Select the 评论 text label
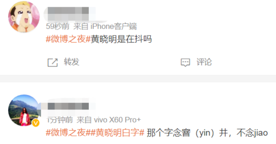276x144 pixels. point(204,62)
